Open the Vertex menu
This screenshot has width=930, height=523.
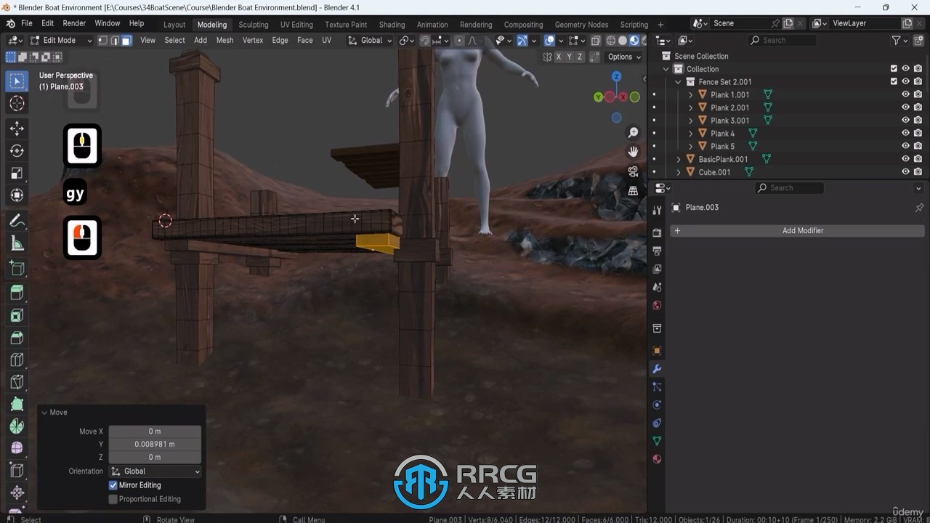point(253,41)
